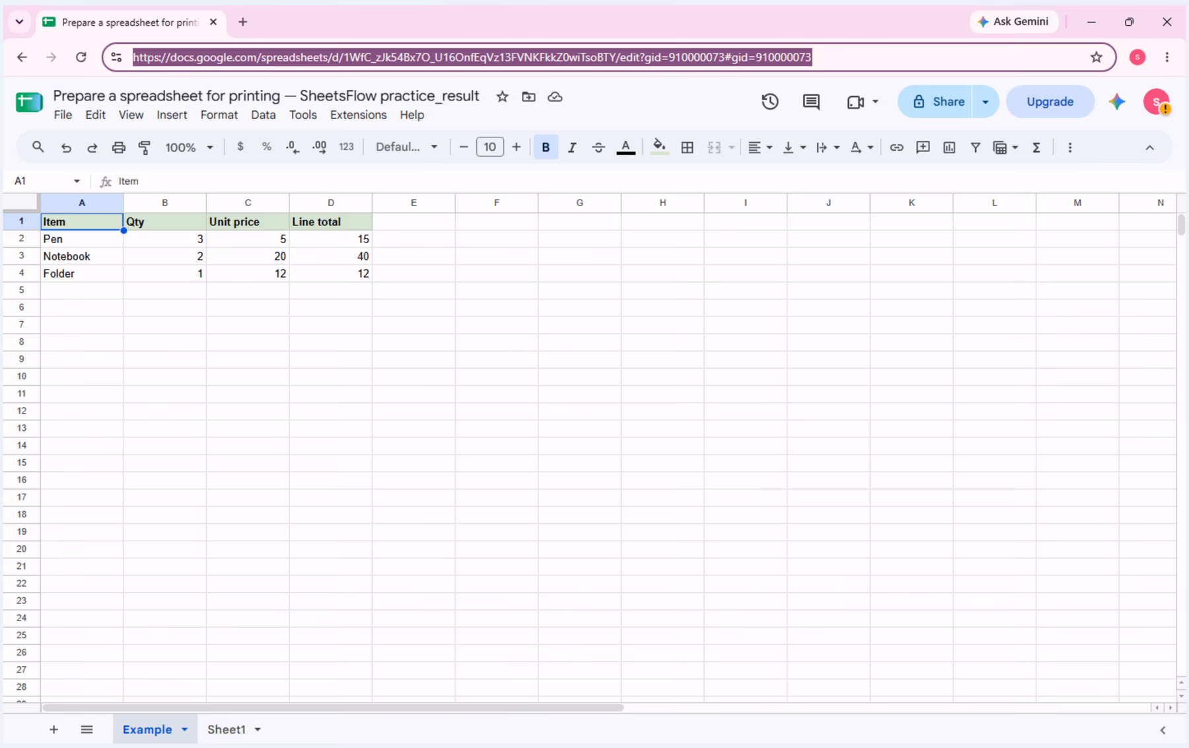Open the Format menu
The width and height of the screenshot is (1189, 748).
click(x=219, y=115)
